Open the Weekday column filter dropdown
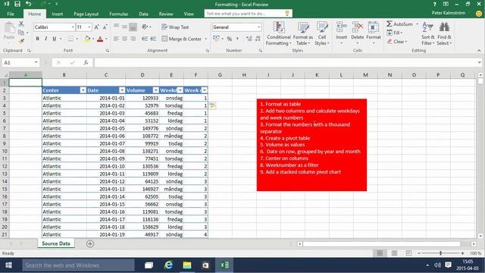This screenshot has width=485, height=273. 180,90
